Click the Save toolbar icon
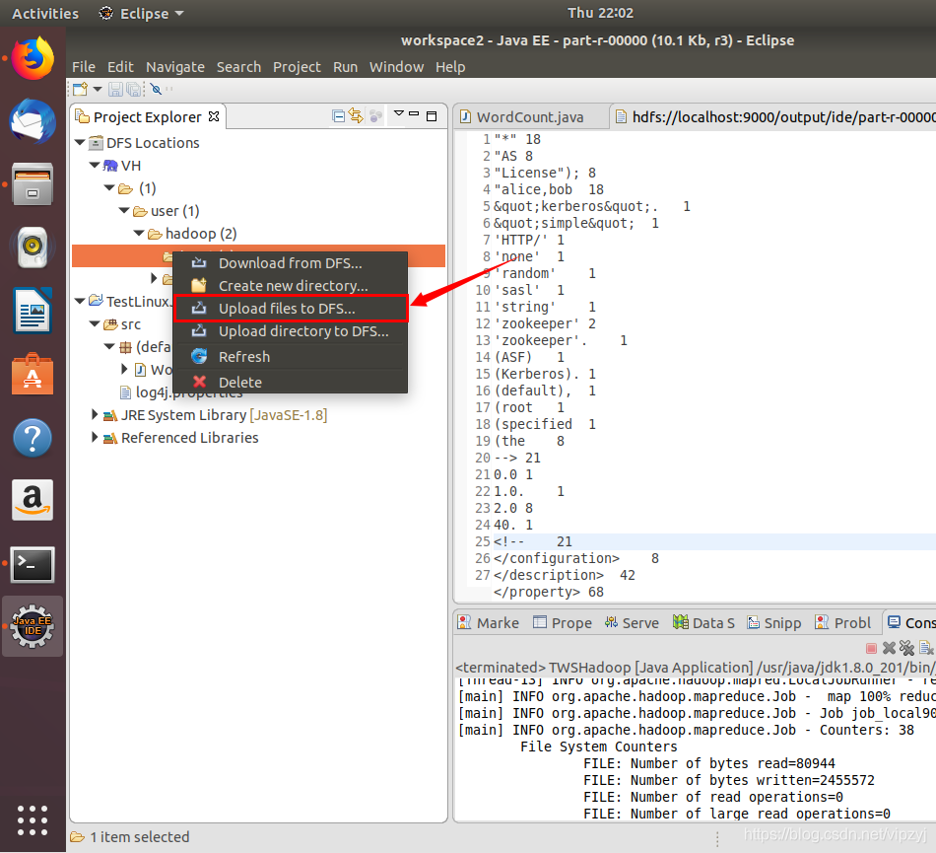This screenshot has width=936, height=853. click(x=115, y=90)
